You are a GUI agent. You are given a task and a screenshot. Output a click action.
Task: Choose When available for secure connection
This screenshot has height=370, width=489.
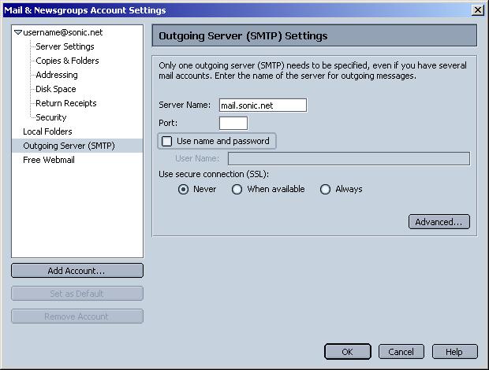click(x=237, y=190)
